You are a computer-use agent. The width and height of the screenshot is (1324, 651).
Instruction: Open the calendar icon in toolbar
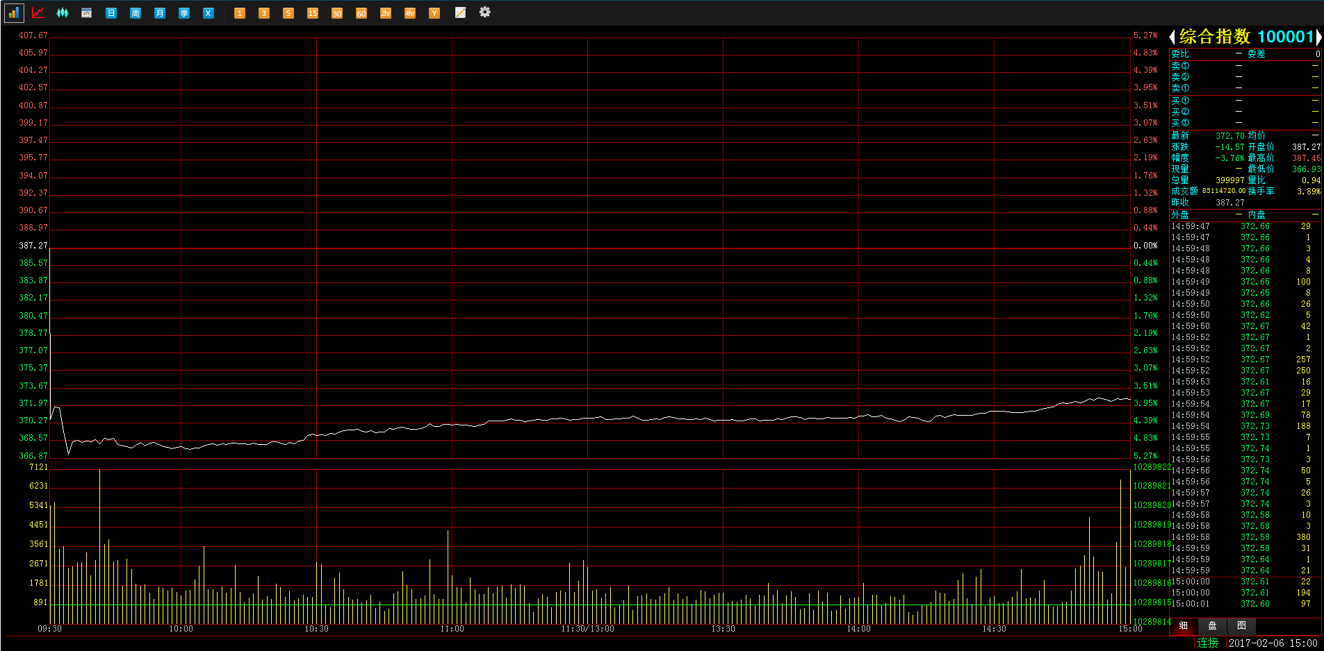click(x=87, y=12)
